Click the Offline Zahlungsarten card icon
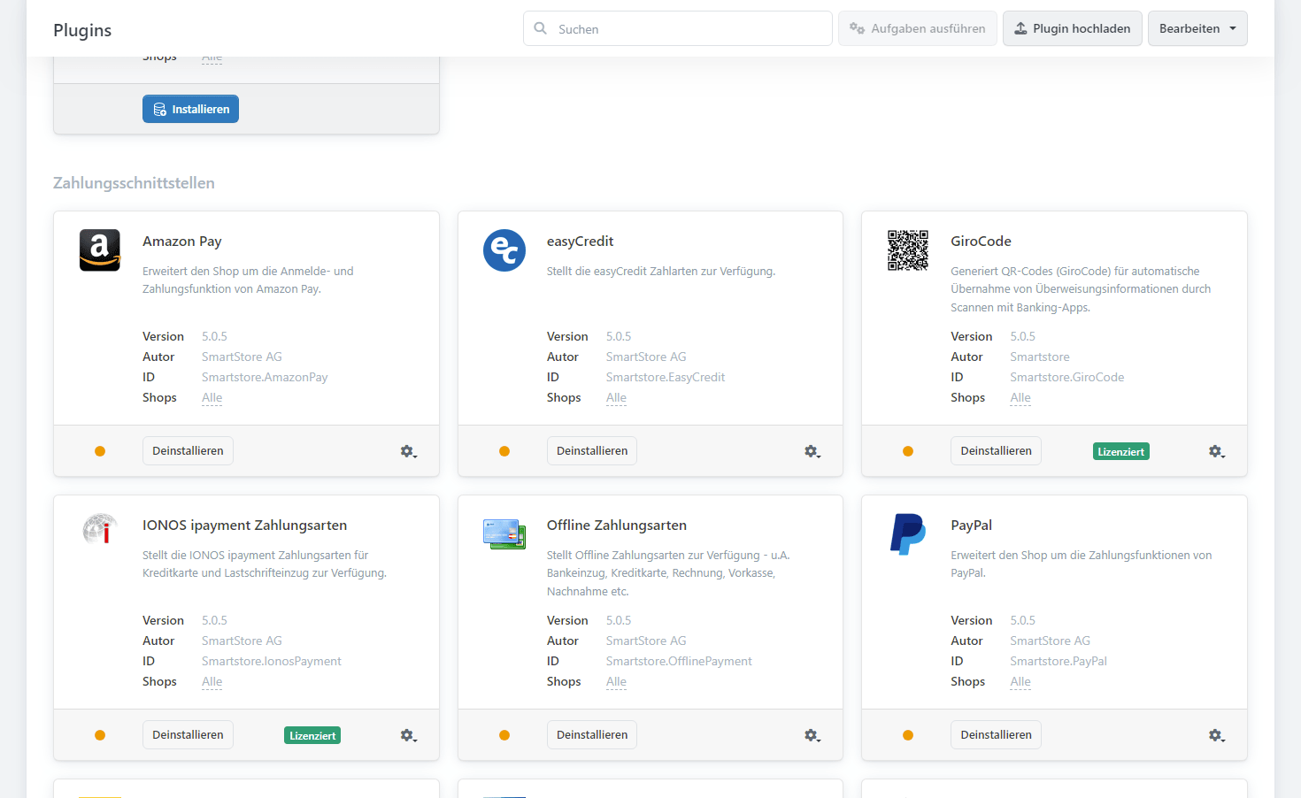This screenshot has height=798, width=1301. (504, 533)
